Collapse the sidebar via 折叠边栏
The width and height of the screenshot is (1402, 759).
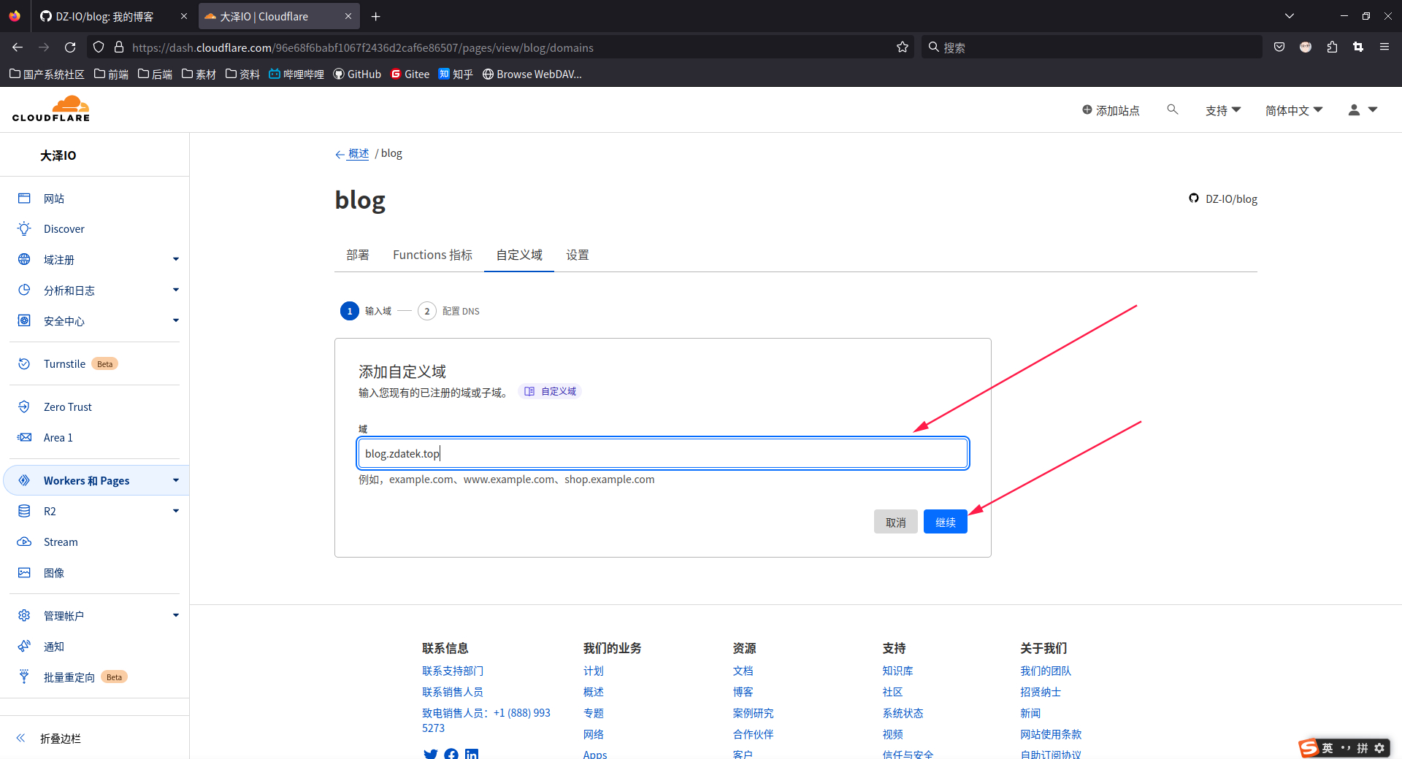[x=60, y=738]
